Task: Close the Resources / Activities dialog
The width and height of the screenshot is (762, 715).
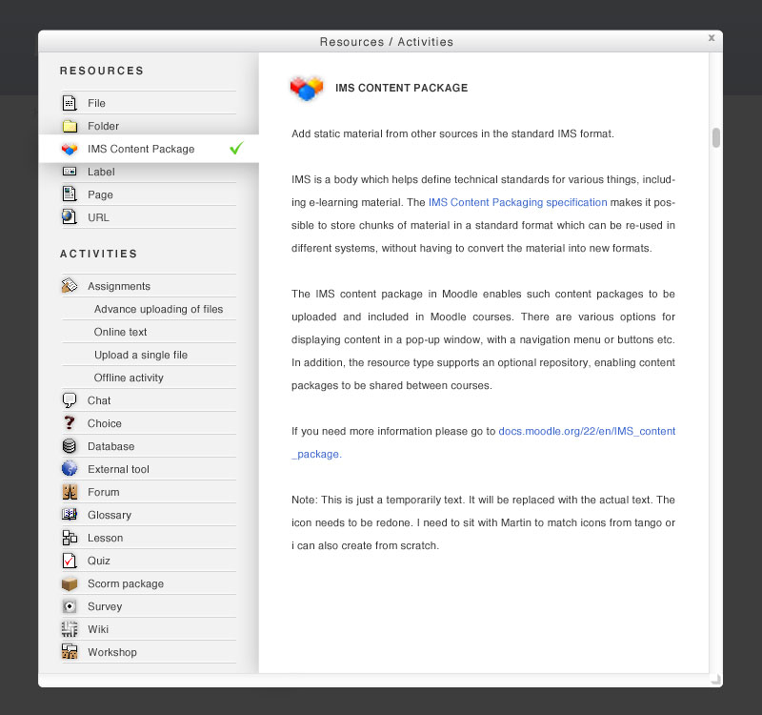Action: tap(712, 38)
